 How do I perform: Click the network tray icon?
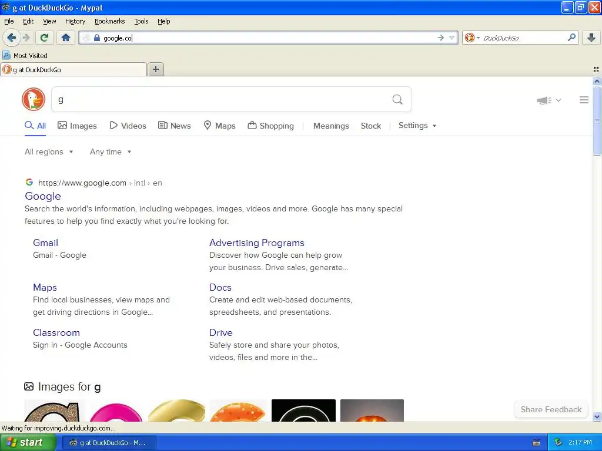pos(558,443)
